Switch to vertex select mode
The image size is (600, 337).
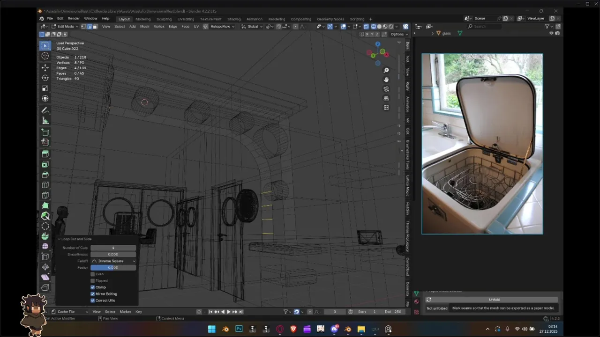coord(84,27)
